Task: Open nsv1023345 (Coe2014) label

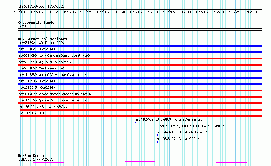Action: (37, 87)
